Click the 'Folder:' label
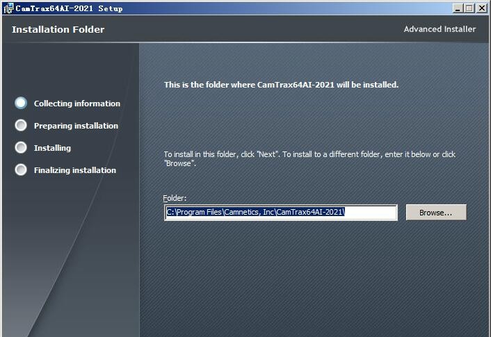Image resolution: width=491 pixels, height=337 pixels. (175, 198)
